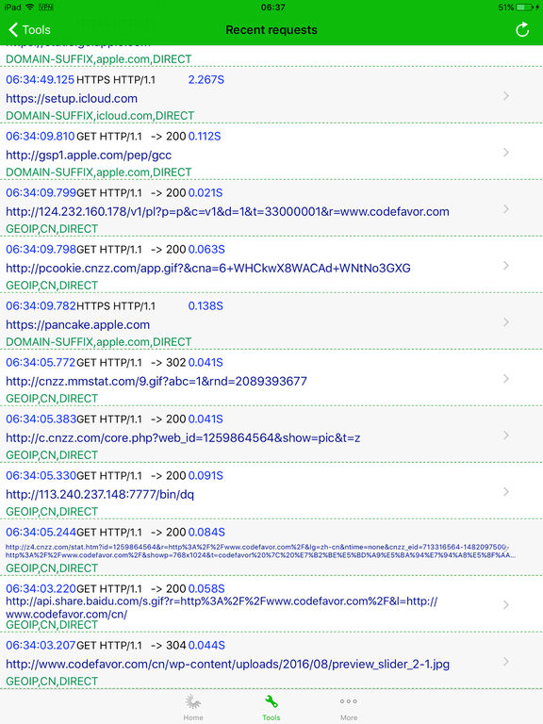Tap the VPN status icon
The image size is (543, 724).
click(x=45, y=7)
